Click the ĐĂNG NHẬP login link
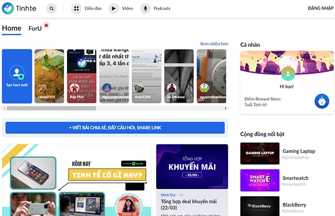This screenshot has width=335, height=216. click(x=321, y=9)
